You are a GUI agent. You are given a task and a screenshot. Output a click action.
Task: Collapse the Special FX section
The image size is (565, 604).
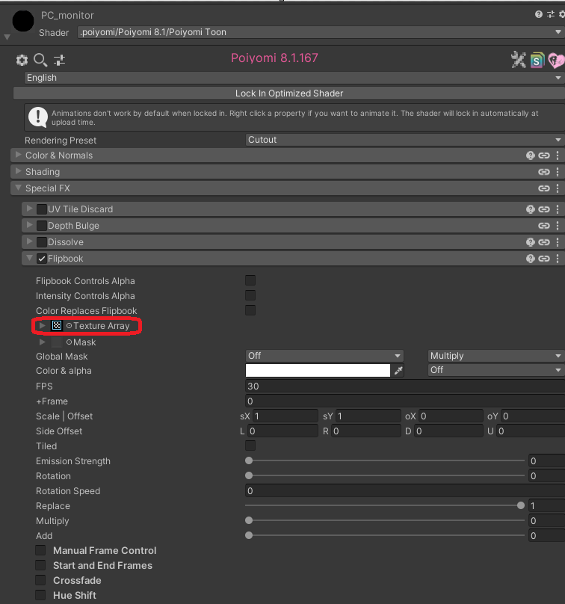(x=18, y=188)
